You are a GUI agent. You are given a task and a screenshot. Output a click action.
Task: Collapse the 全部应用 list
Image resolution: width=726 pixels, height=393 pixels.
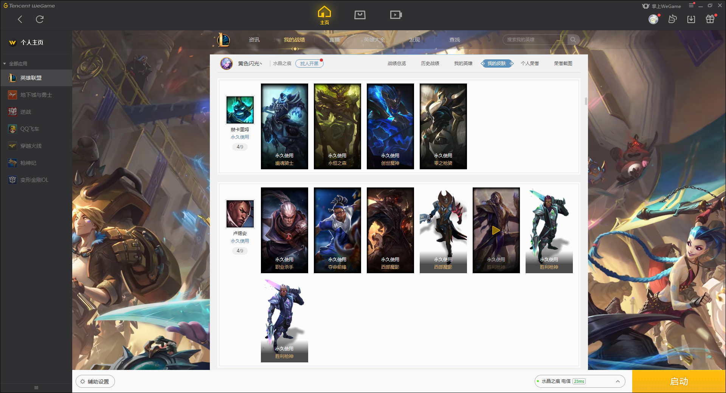[x=5, y=63]
